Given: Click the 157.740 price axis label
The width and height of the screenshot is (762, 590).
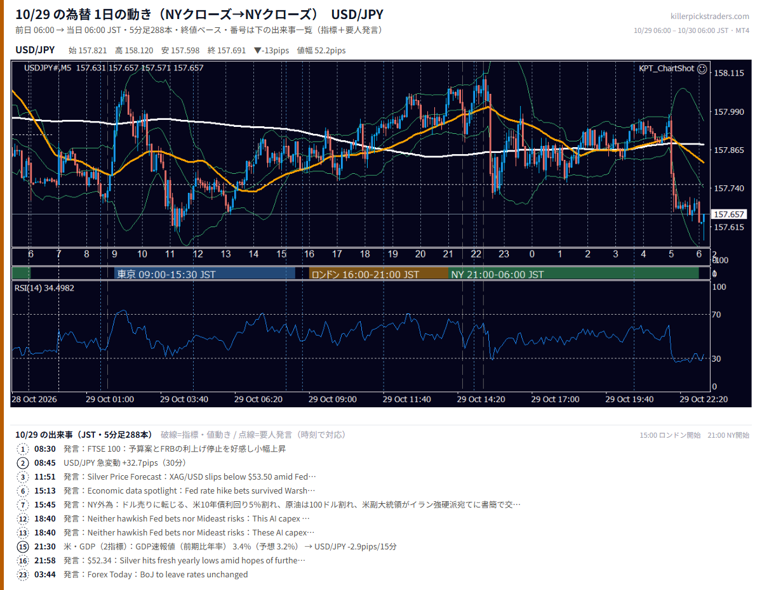Looking at the screenshot, I should tap(729, 188).
